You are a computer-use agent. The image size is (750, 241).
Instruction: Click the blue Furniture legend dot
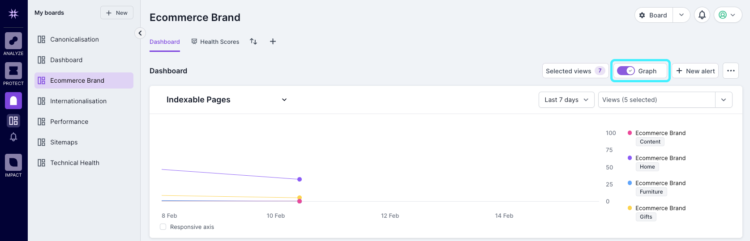[x=630, y=183]
